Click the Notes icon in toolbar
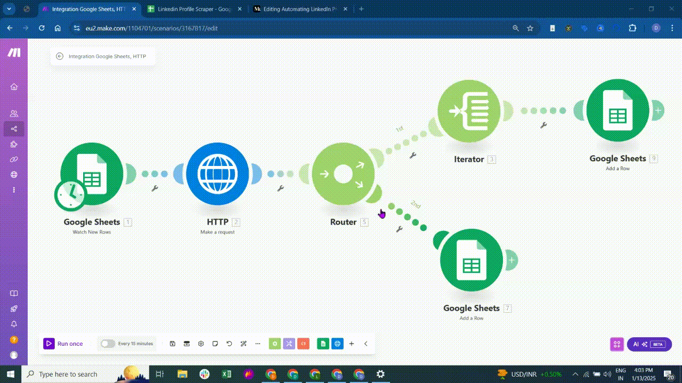 tap(215, 344)
